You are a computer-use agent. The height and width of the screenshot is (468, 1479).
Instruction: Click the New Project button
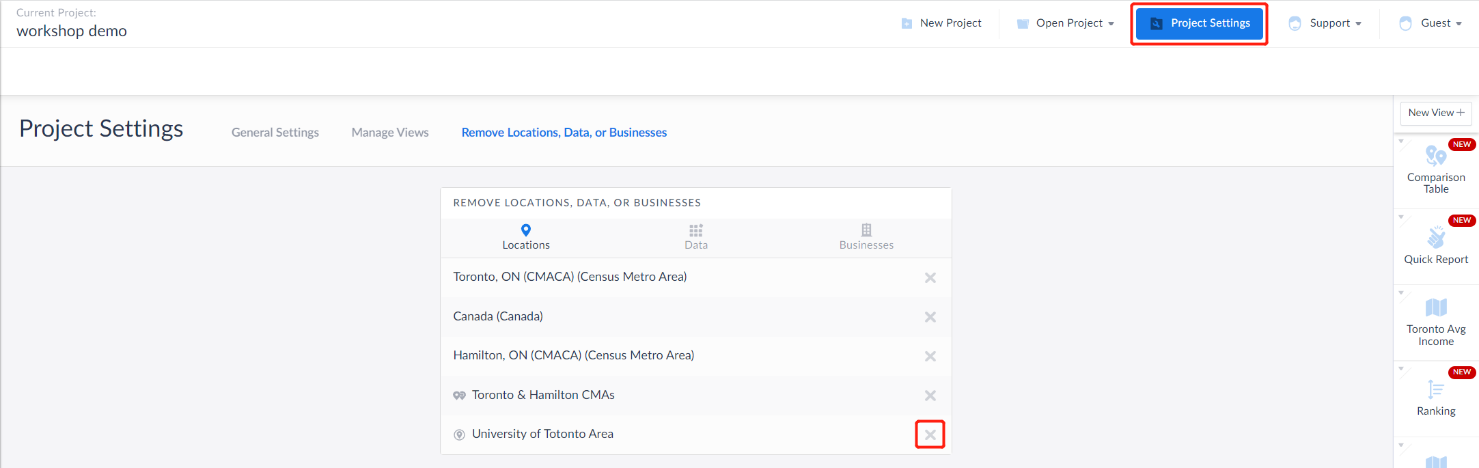941,23
